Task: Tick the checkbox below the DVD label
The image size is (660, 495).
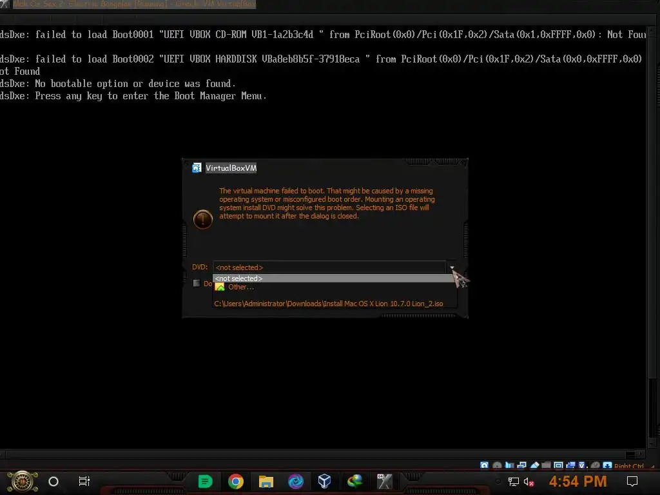Action: click(197, 283)
